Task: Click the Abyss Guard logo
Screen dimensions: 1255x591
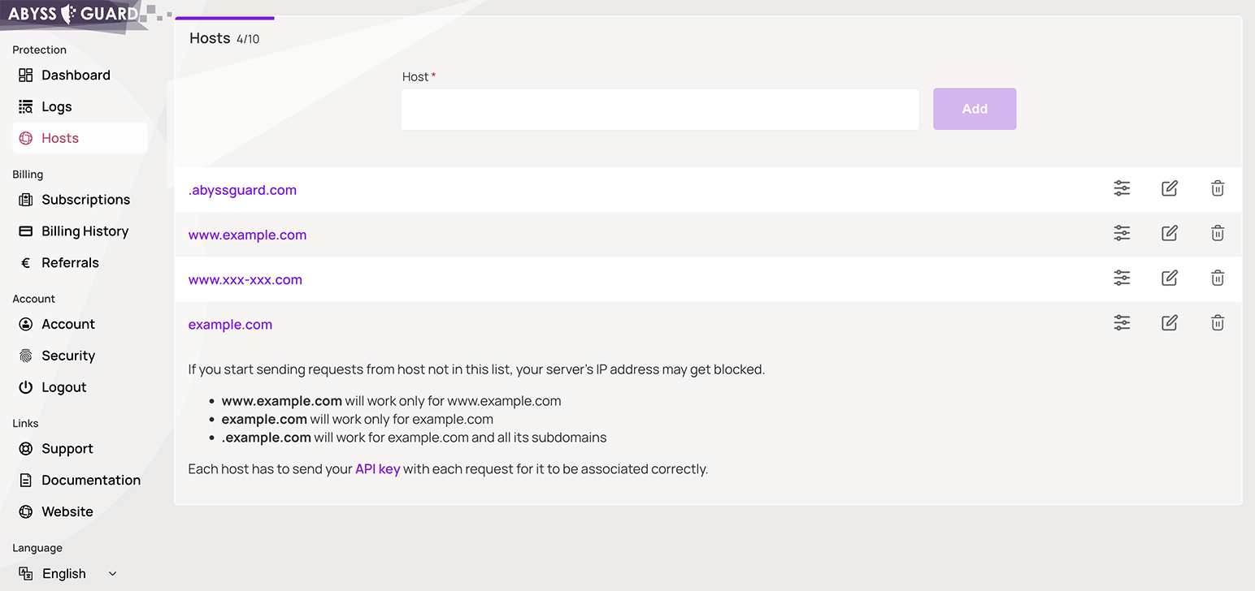Action: point(73,14)
